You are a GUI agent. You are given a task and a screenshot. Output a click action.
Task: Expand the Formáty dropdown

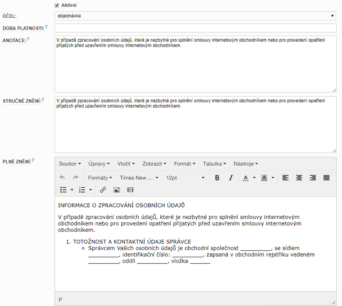pos(100,178)
